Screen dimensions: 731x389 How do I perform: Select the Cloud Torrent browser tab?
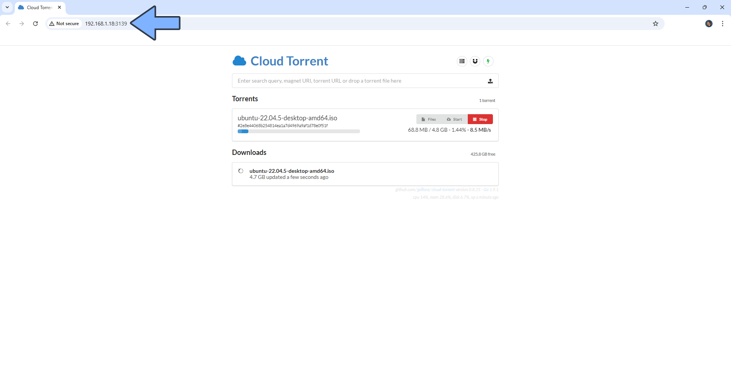point(40,8)
